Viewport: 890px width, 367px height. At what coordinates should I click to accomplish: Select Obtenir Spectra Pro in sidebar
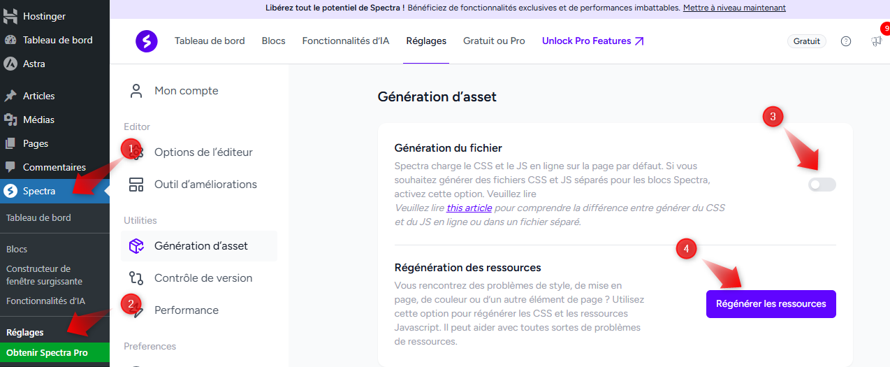47,353
